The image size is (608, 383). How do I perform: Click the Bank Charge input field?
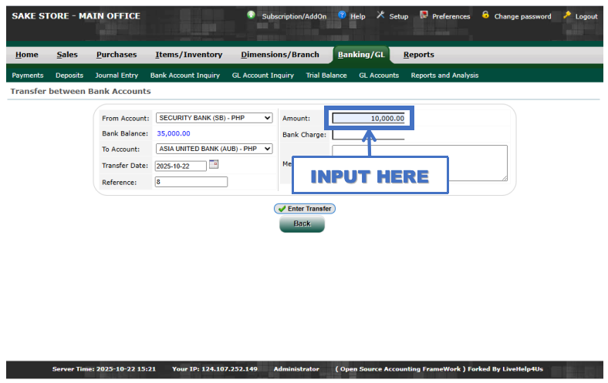368,135
